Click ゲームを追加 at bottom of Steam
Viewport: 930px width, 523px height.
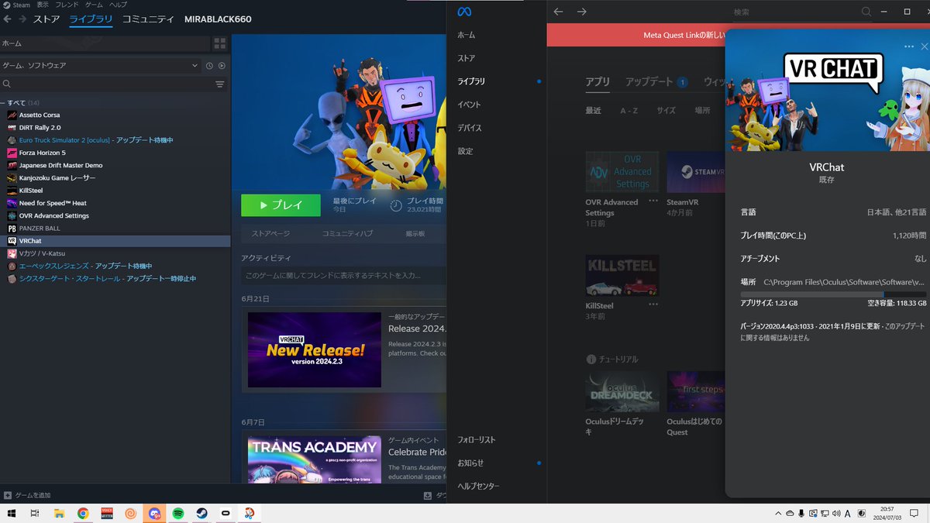click(x=32, y=495)
